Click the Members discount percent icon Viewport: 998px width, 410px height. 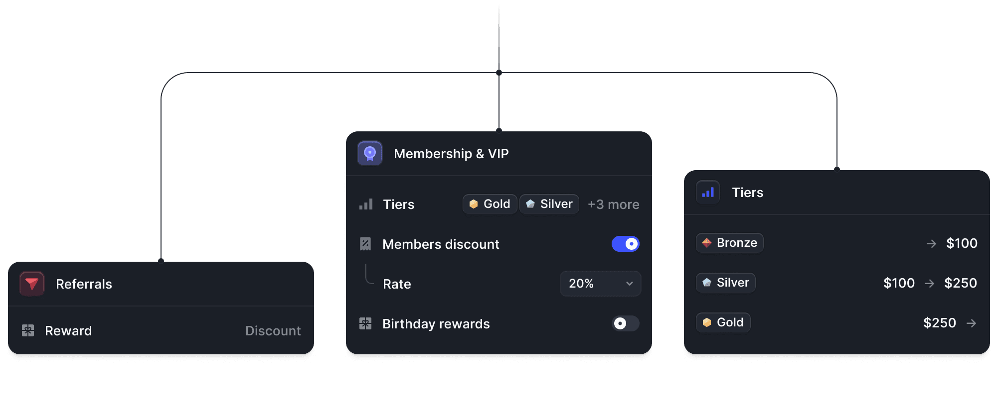click(x=365, y=244)
